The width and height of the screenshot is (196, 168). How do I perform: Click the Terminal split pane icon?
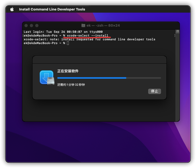pyautogui.click(x=178, y=31)
